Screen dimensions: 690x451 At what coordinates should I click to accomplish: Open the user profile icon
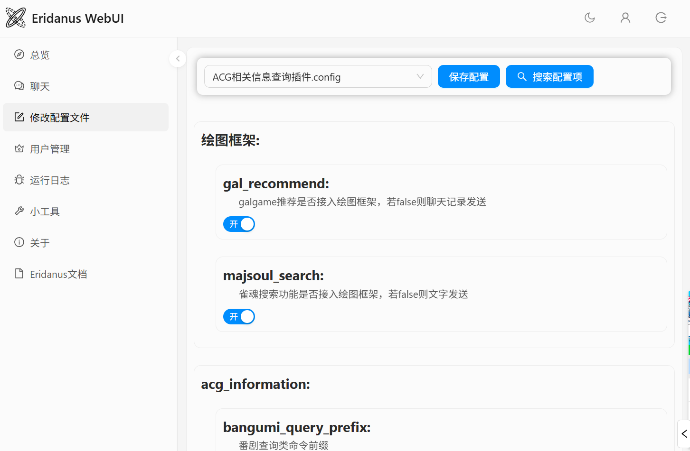625,18
